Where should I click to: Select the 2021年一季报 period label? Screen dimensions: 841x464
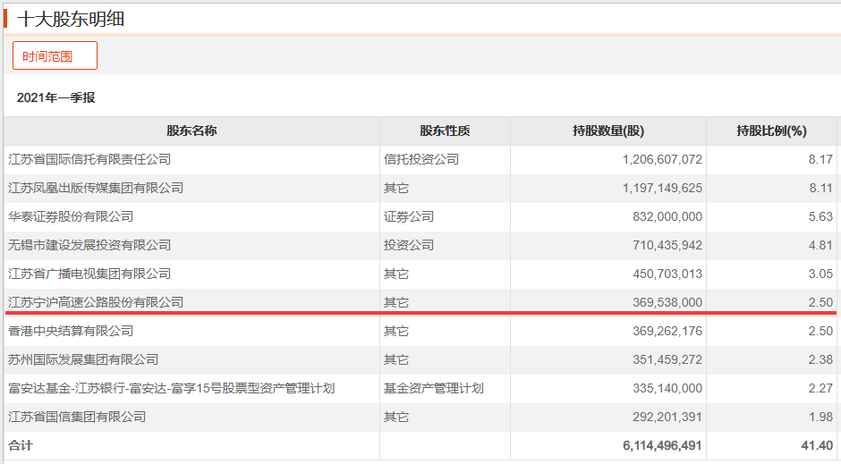pos(55,97)
